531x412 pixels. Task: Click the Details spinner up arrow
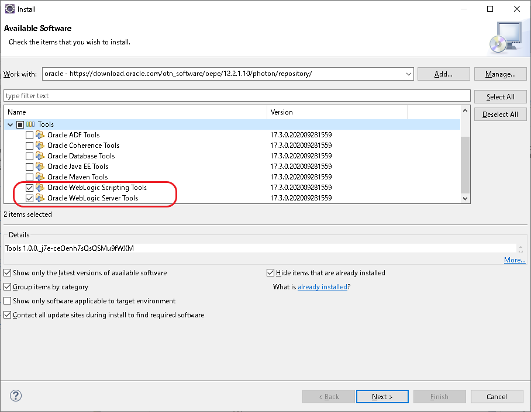click(521, 247)
